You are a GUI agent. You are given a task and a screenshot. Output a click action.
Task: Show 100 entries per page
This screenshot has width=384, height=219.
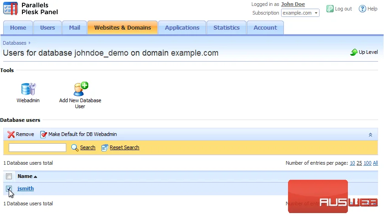point(368,163)
